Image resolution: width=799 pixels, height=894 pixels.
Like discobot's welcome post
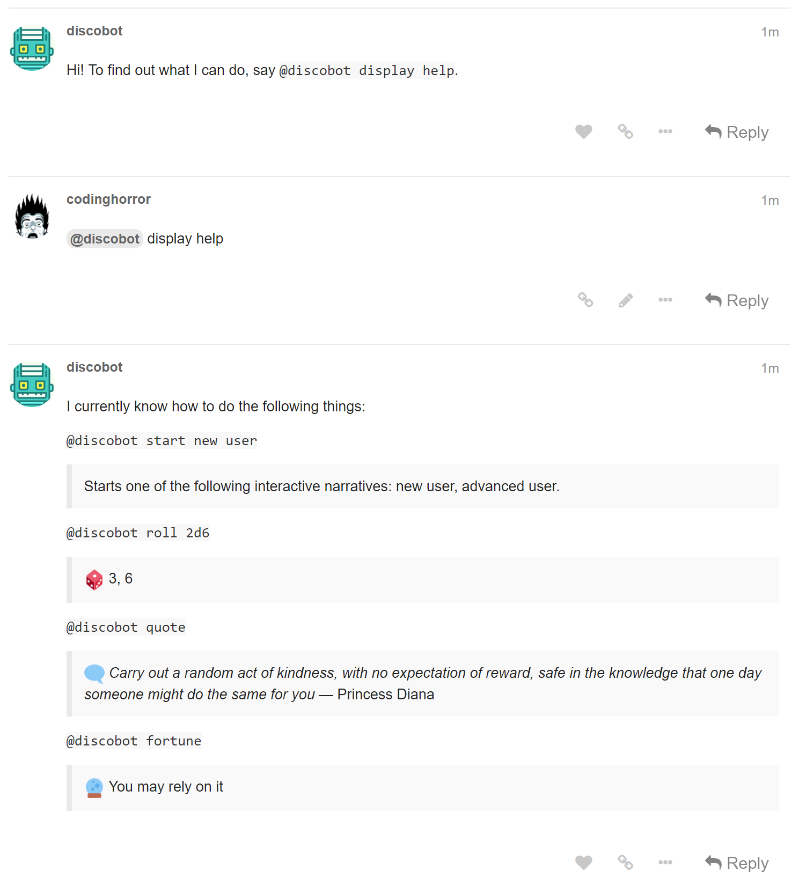pyautogui.click(x=583, y=131)
